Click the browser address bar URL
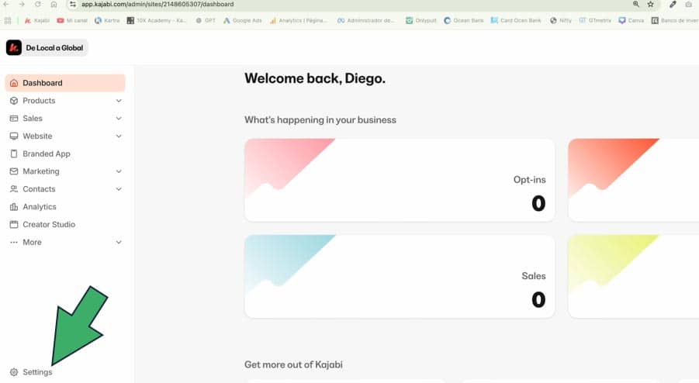 coord(157,4)
